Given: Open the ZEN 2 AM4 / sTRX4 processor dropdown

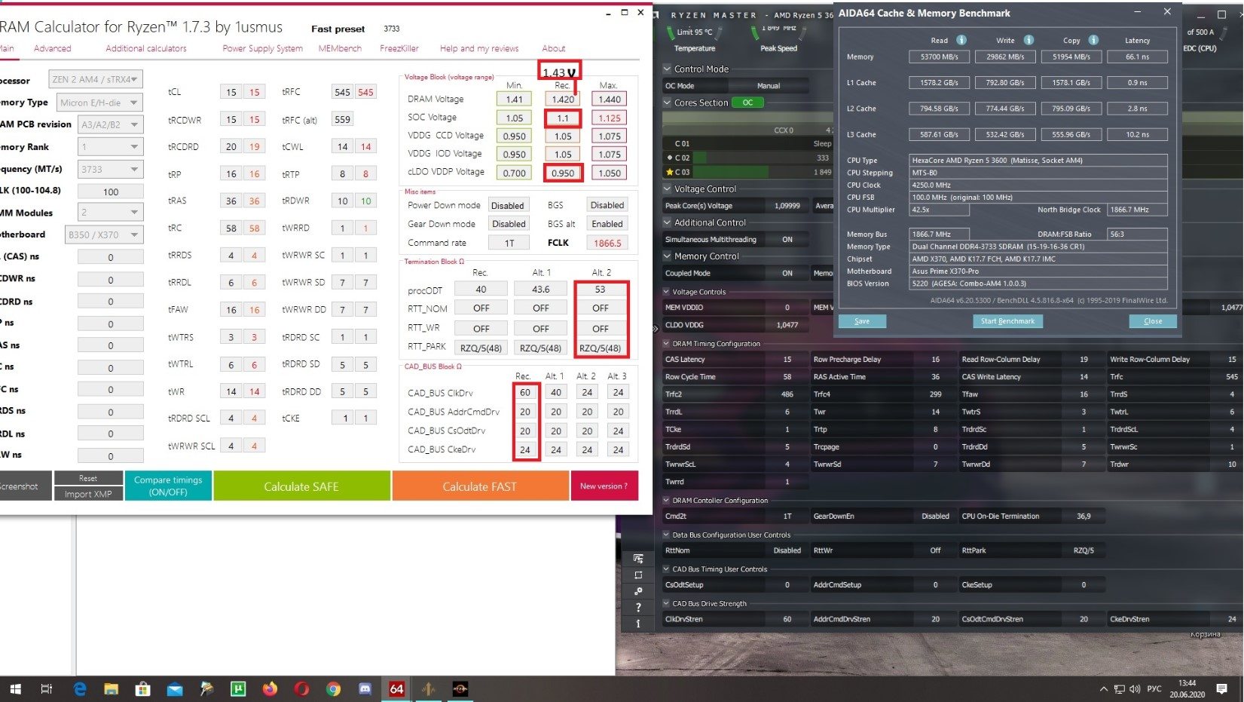Looking at the screenshot, I should click(x=96, y=79).
